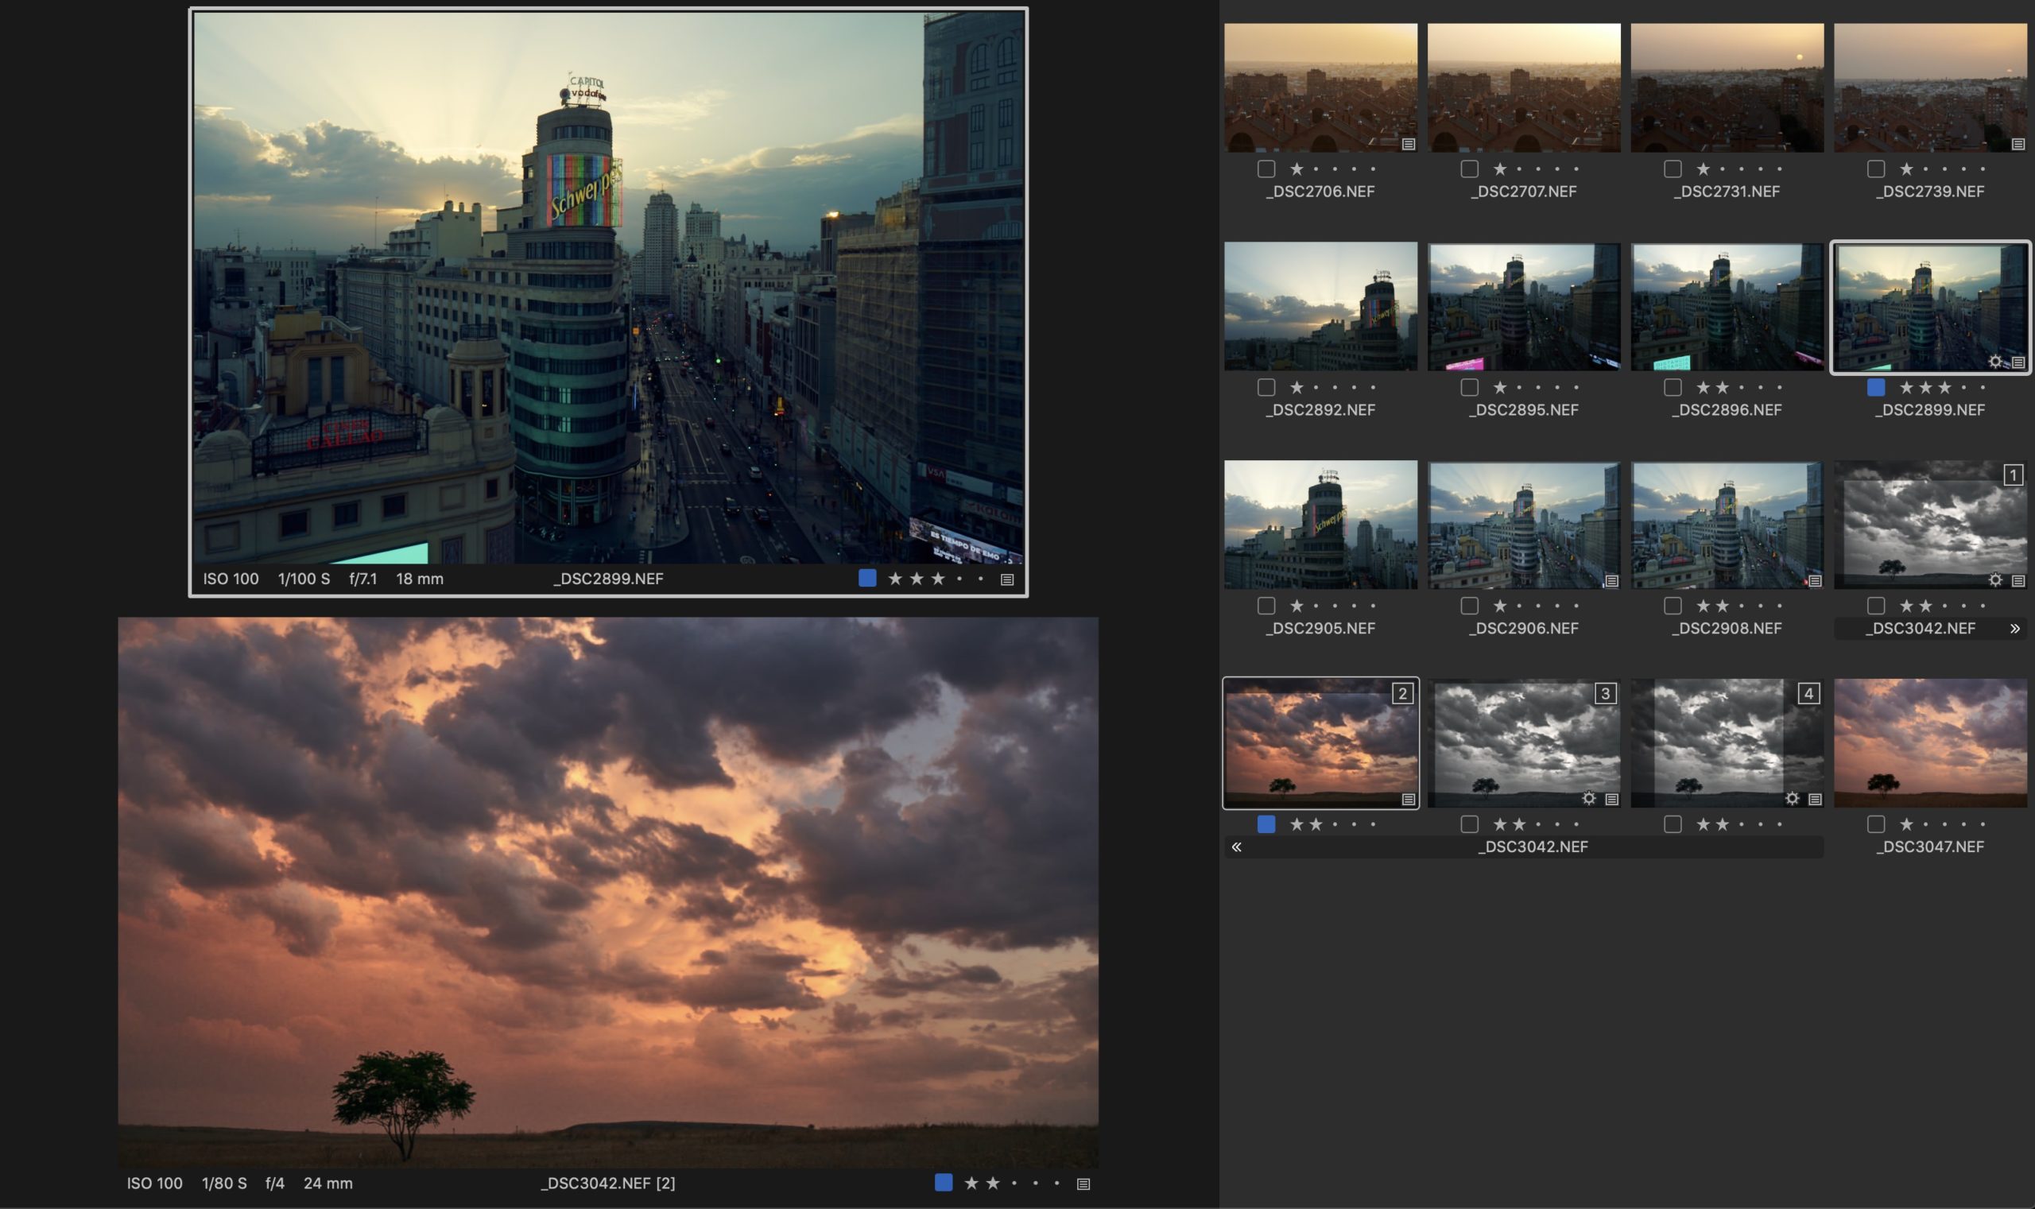Viewport: 2035px width, 1209px height.
Task: Click the large _DSC2899.NEF city image in the viewer
Action: tap(609, 287)
